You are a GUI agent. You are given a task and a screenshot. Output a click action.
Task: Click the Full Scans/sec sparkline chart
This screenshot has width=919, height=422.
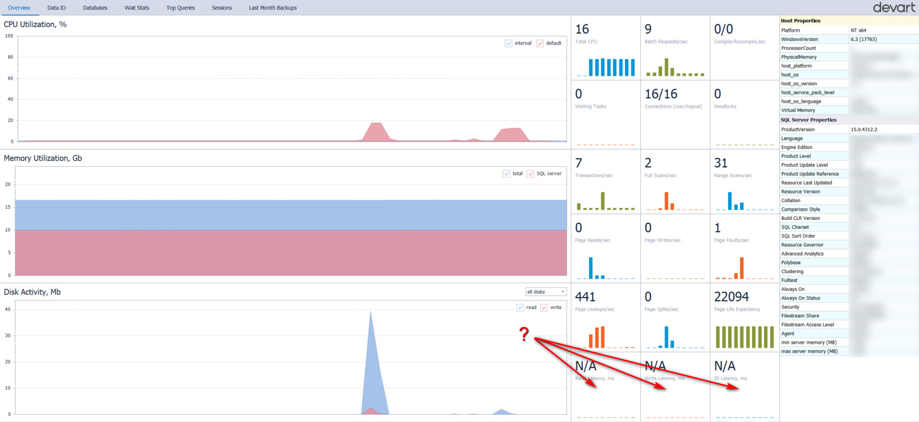pyautogui.click(x=676, y=201)
